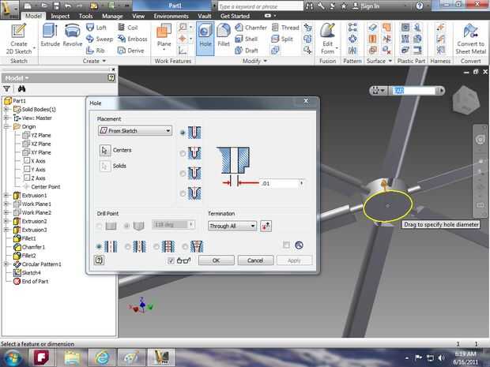The width and height of the screenshot is (490, 367).
Task: Select the Coil tool
Action: click(127, 28)
